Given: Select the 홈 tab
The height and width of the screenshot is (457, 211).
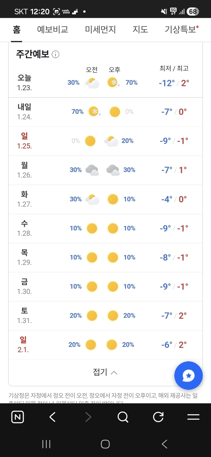Looking at the screenshot, I should 17,29.
